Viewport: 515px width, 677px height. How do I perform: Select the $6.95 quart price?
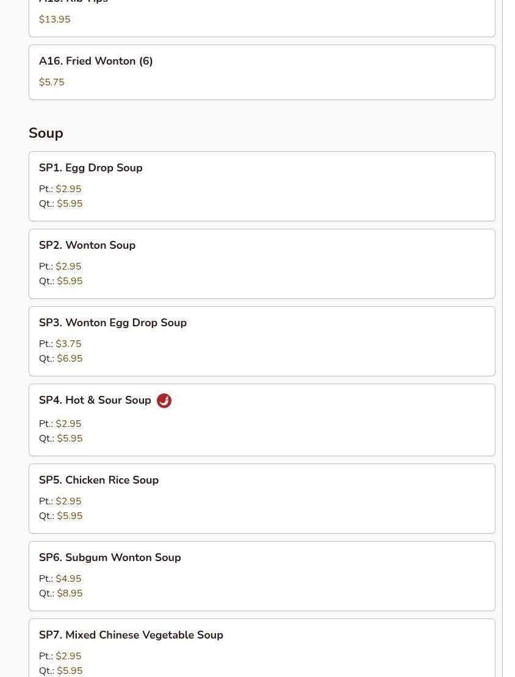(x=70, y=359)
